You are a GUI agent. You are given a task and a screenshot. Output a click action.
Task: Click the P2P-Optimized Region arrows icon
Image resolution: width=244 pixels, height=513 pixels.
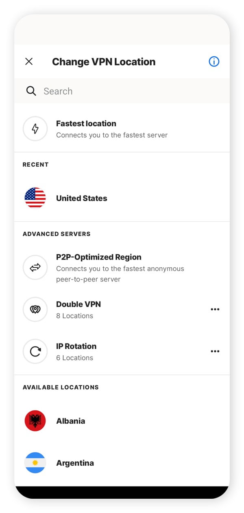[x=35, y=268]
